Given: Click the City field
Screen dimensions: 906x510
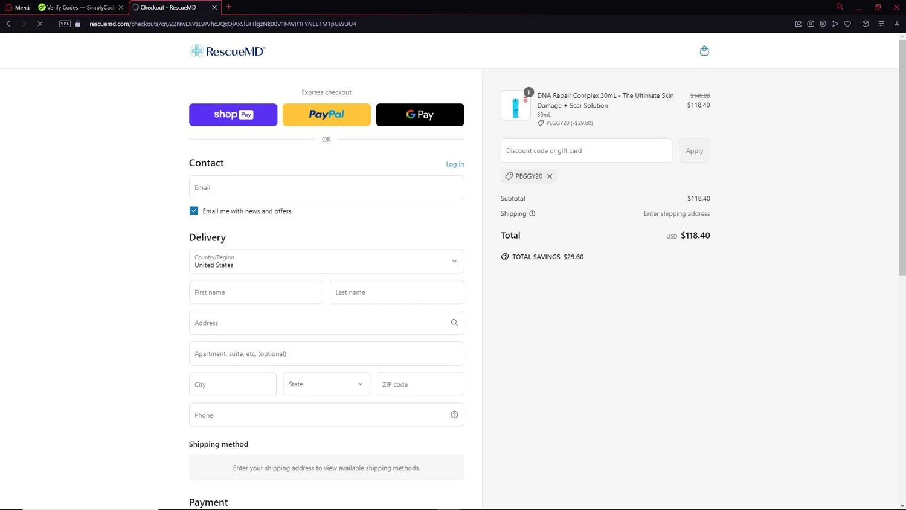Looking at the screenshot, I should point(233,384).
